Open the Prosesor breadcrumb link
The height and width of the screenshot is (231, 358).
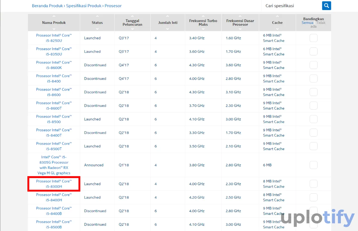tap(113, 6)
